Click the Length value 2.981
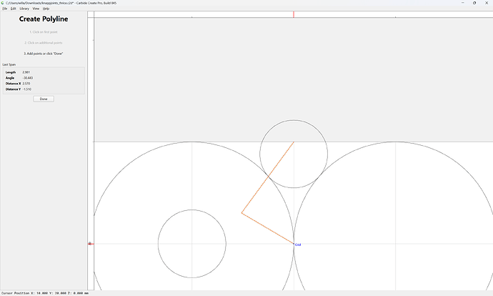The image size is (493, 296). pos(26,72)
